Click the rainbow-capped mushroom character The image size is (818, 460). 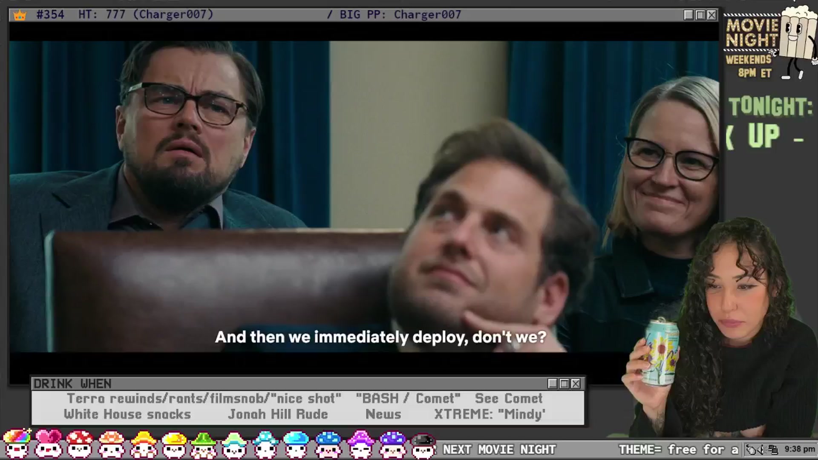tap(17, 444)
